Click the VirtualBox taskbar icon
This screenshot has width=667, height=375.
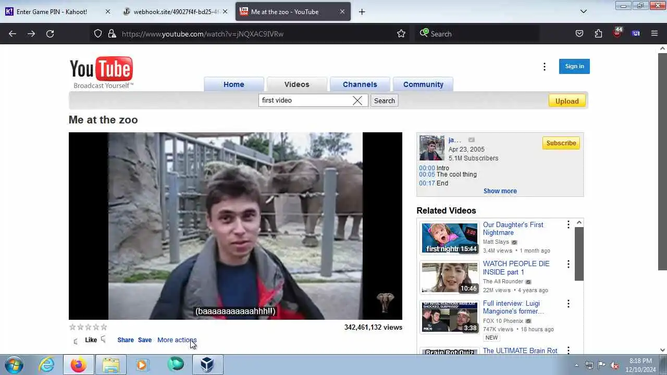click(x=207, y=365)
